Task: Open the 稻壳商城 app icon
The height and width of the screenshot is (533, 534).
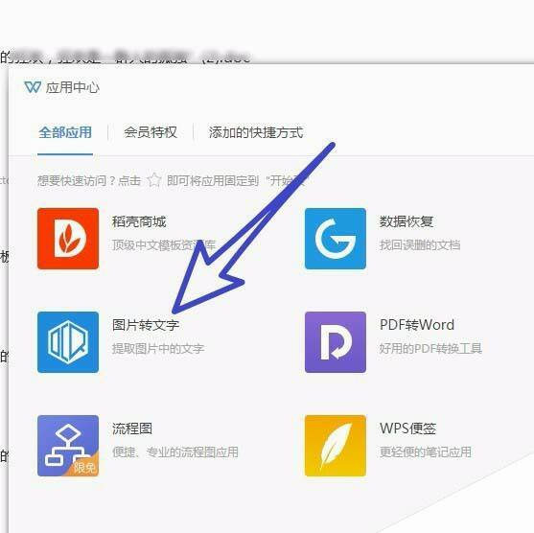Action: point(68,239)
